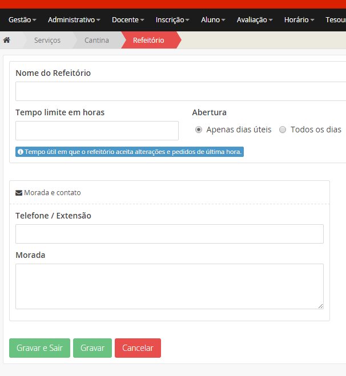Click the Tempo limite em horas field
The height and width of the screenshot is (376, 346).
[x=96, y=131]
